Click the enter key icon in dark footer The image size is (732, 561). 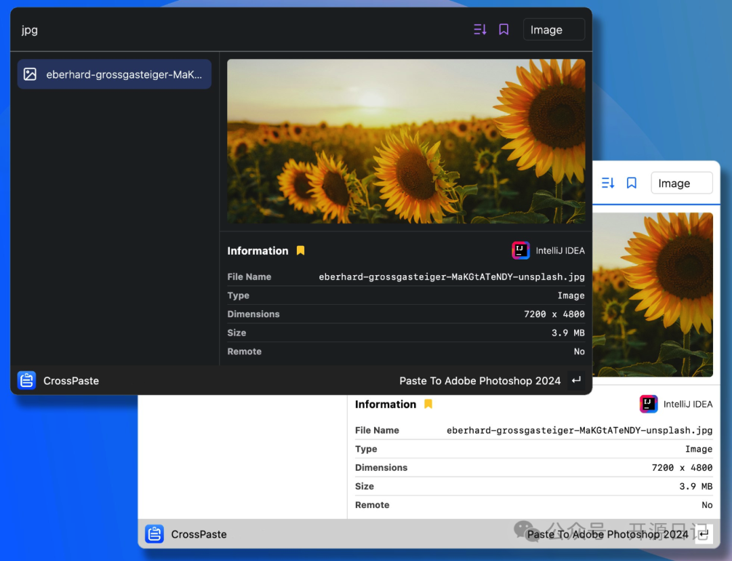pos(576,381)
